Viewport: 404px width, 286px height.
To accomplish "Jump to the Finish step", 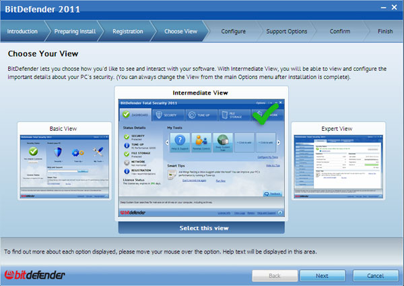I will (x=385, y=31).
